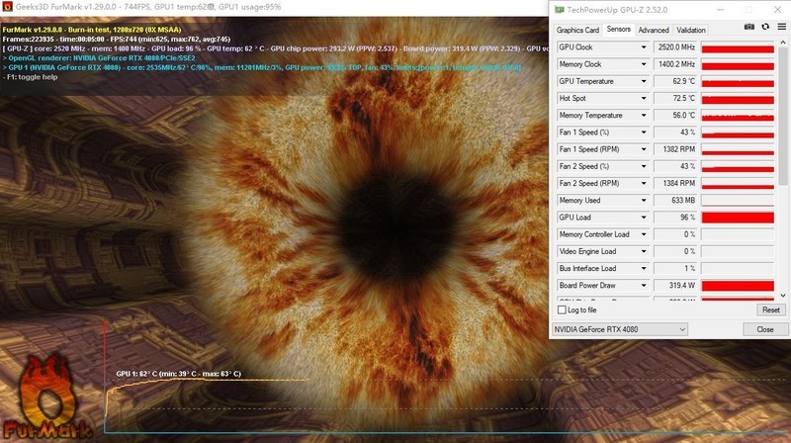Expand the GPU Clock sensor dropdown
This screenshot has width=791, height=443.
pos(645,46)
